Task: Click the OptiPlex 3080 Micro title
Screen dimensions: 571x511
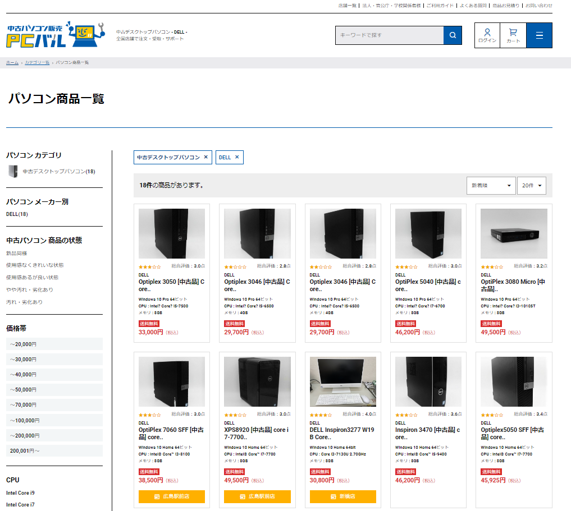Action: pos(513,286)
